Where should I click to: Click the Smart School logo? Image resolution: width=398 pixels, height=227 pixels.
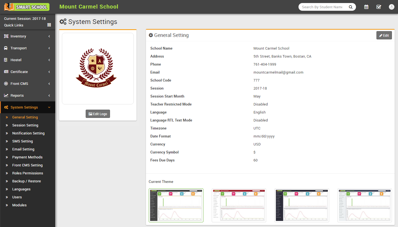click(x=27, y=7)
